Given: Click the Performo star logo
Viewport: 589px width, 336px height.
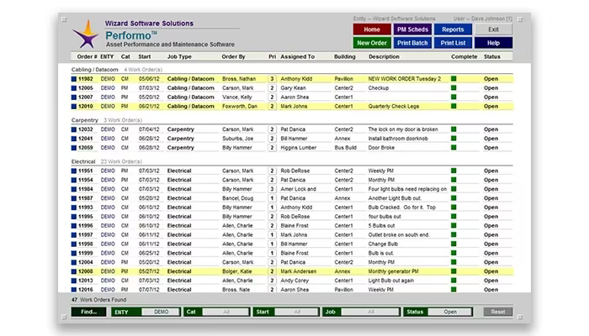Looking at the screenshot, I should point(87,34).
